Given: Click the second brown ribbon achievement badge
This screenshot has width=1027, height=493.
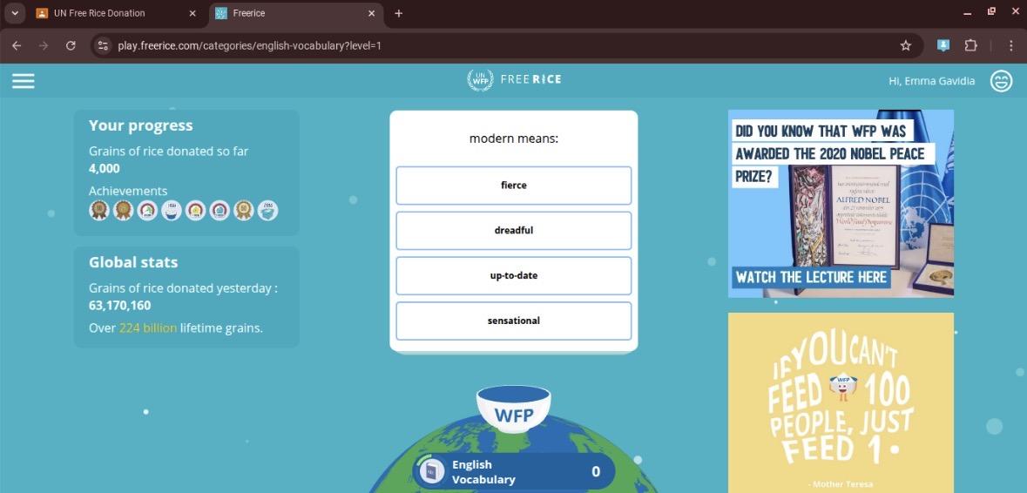Looking at the screenshot, I should (x=123, y=210).
